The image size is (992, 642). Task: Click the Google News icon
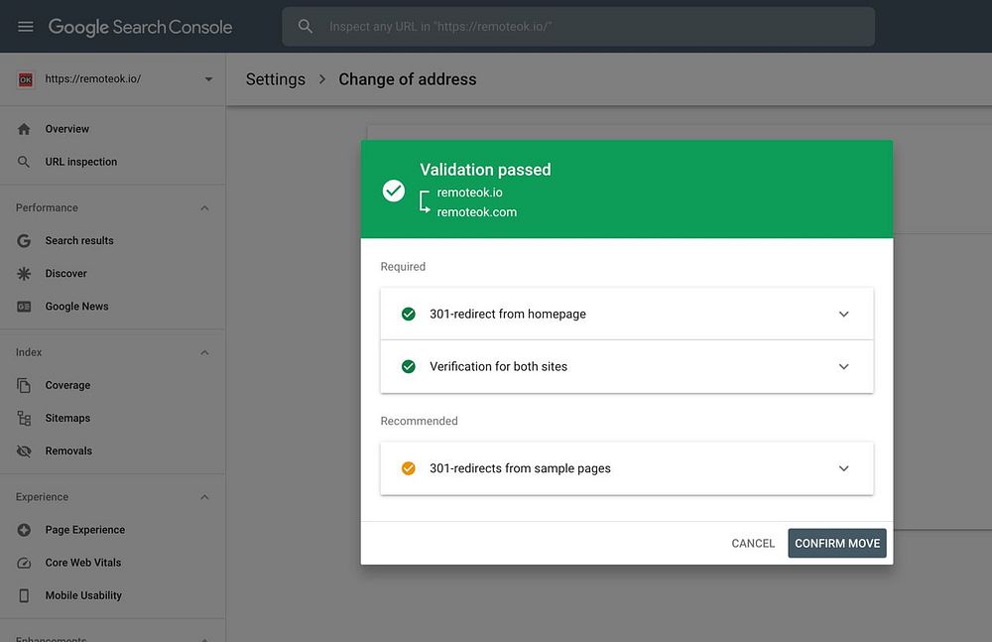[25, 307]
